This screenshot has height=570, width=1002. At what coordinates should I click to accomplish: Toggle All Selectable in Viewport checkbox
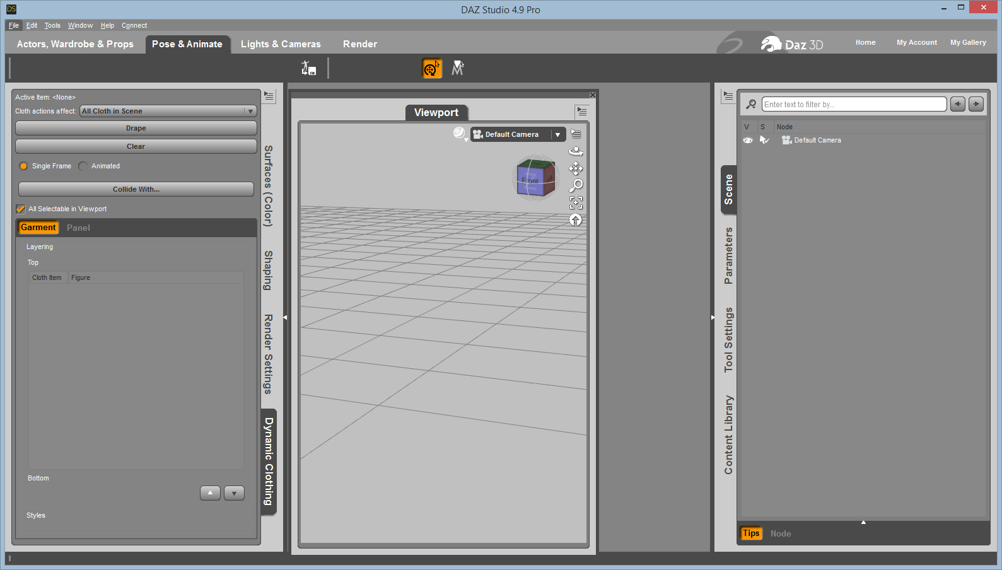(x=21, y=209)
